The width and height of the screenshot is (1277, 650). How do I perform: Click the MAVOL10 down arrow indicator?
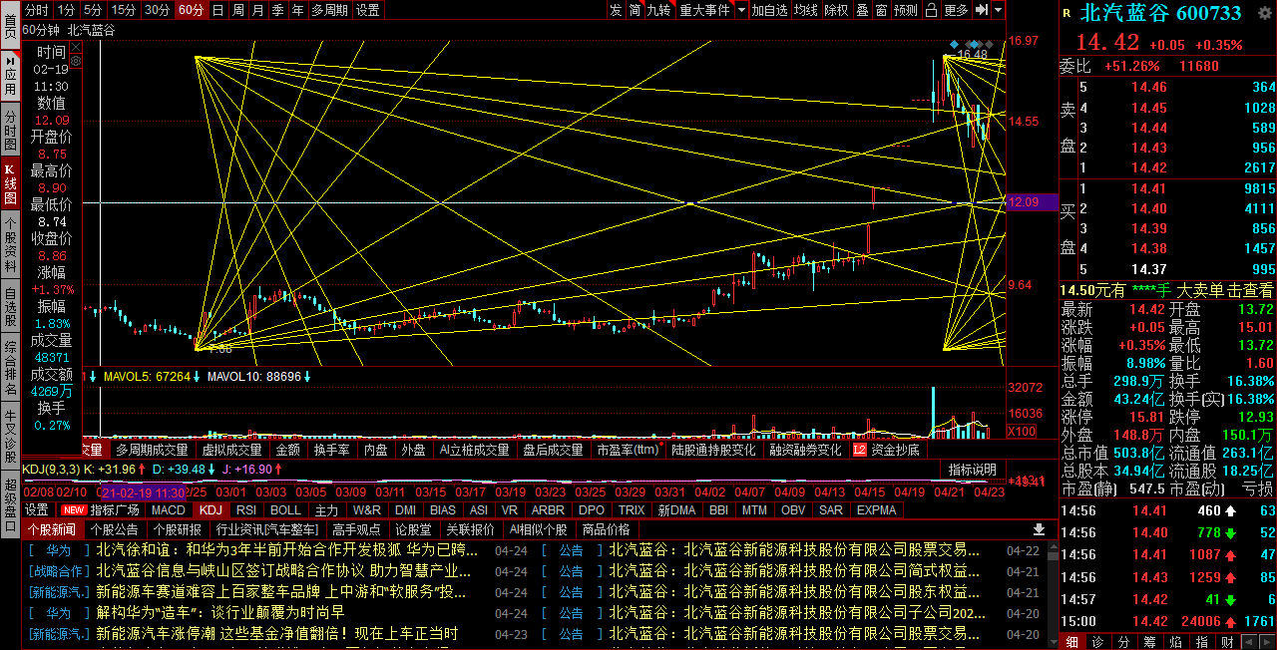[307, 377]
